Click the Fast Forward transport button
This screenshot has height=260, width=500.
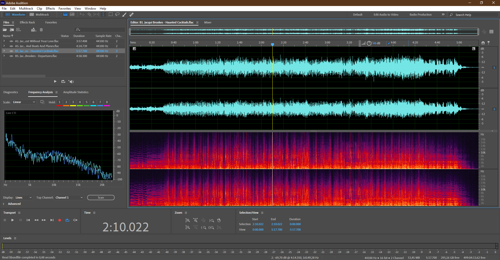44,220
